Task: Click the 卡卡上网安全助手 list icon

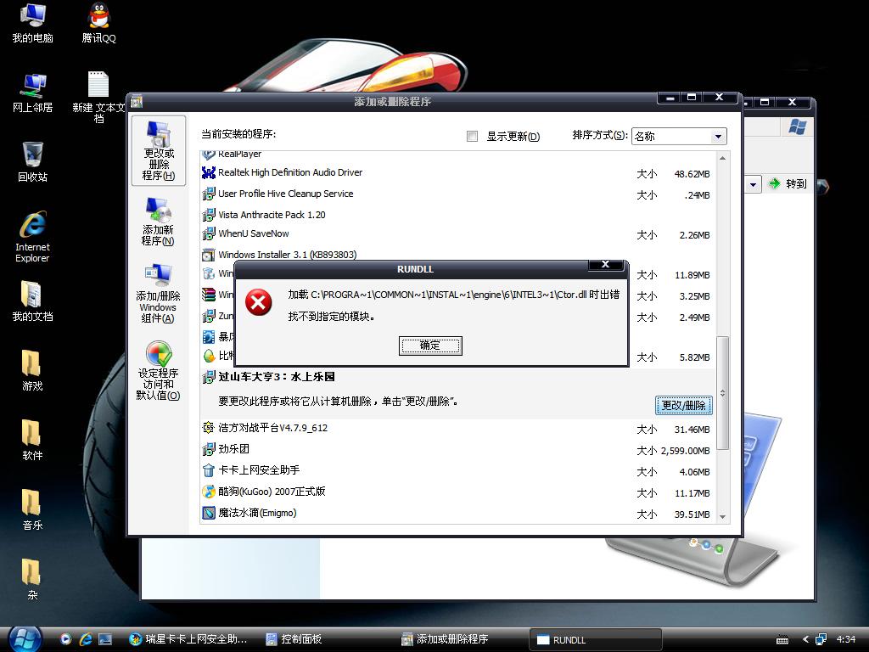Action: [209, 470]
